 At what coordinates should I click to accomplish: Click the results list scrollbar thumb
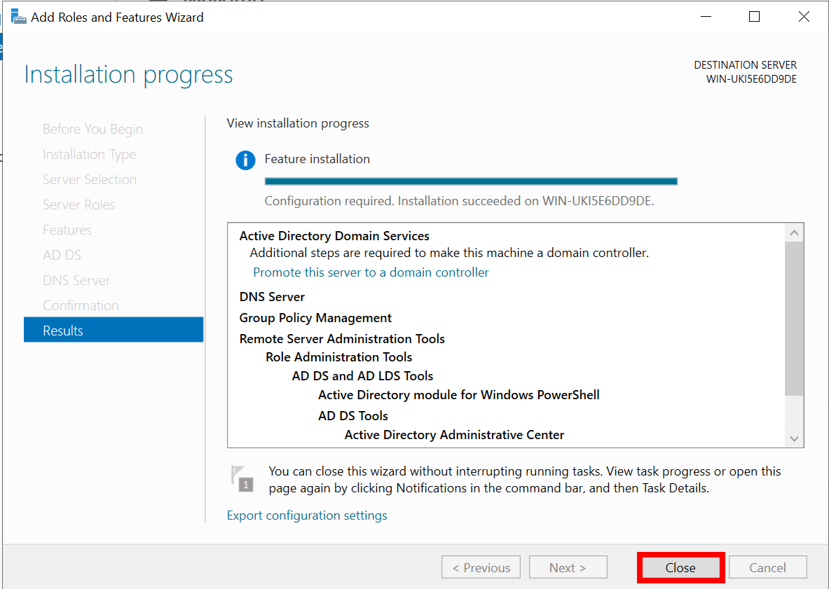point(793,319)
